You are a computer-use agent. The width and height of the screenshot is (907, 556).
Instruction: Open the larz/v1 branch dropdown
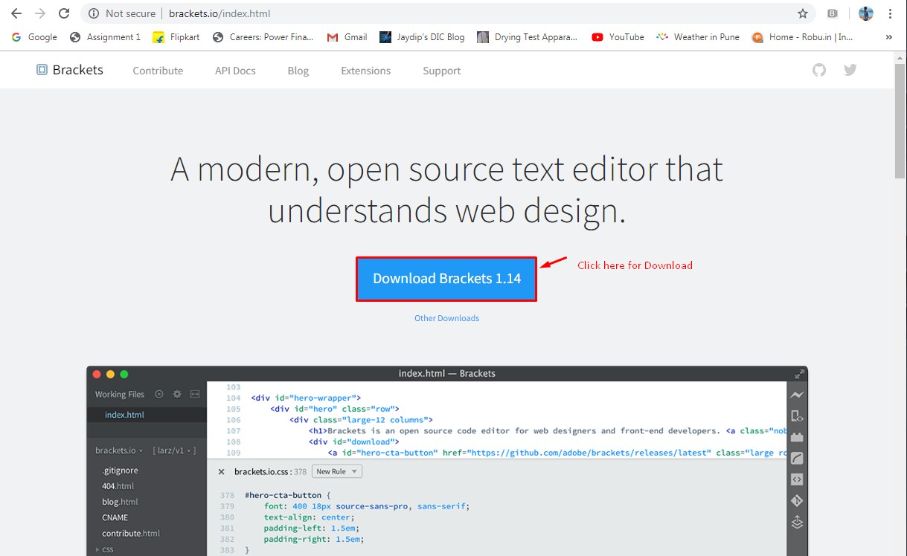pos(174,450)
